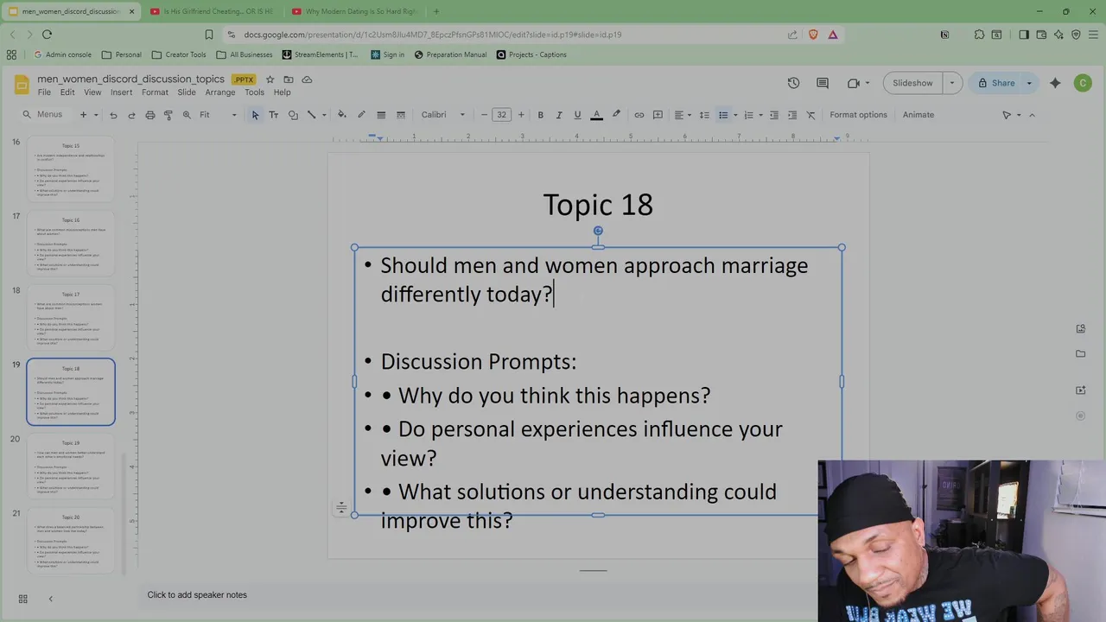Open numbered list style dropdown arrow
1106x622 pixels.
point(760,115)
